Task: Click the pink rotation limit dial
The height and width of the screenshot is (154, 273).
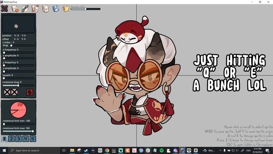Action: [18, 110]
